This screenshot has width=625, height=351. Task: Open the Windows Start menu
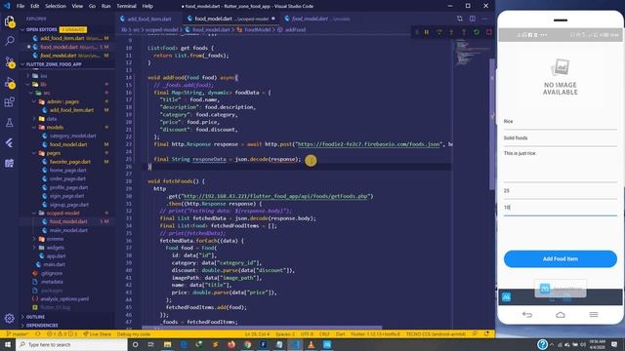coord(8,344)
